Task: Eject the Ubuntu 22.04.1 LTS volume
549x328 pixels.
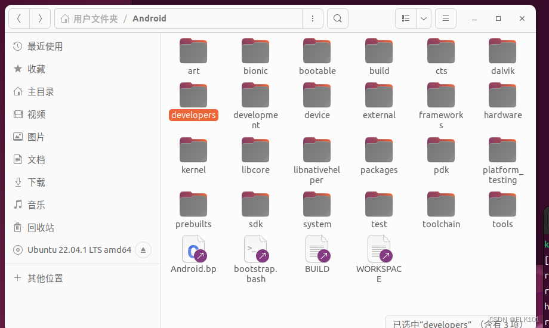Action: 143,250
